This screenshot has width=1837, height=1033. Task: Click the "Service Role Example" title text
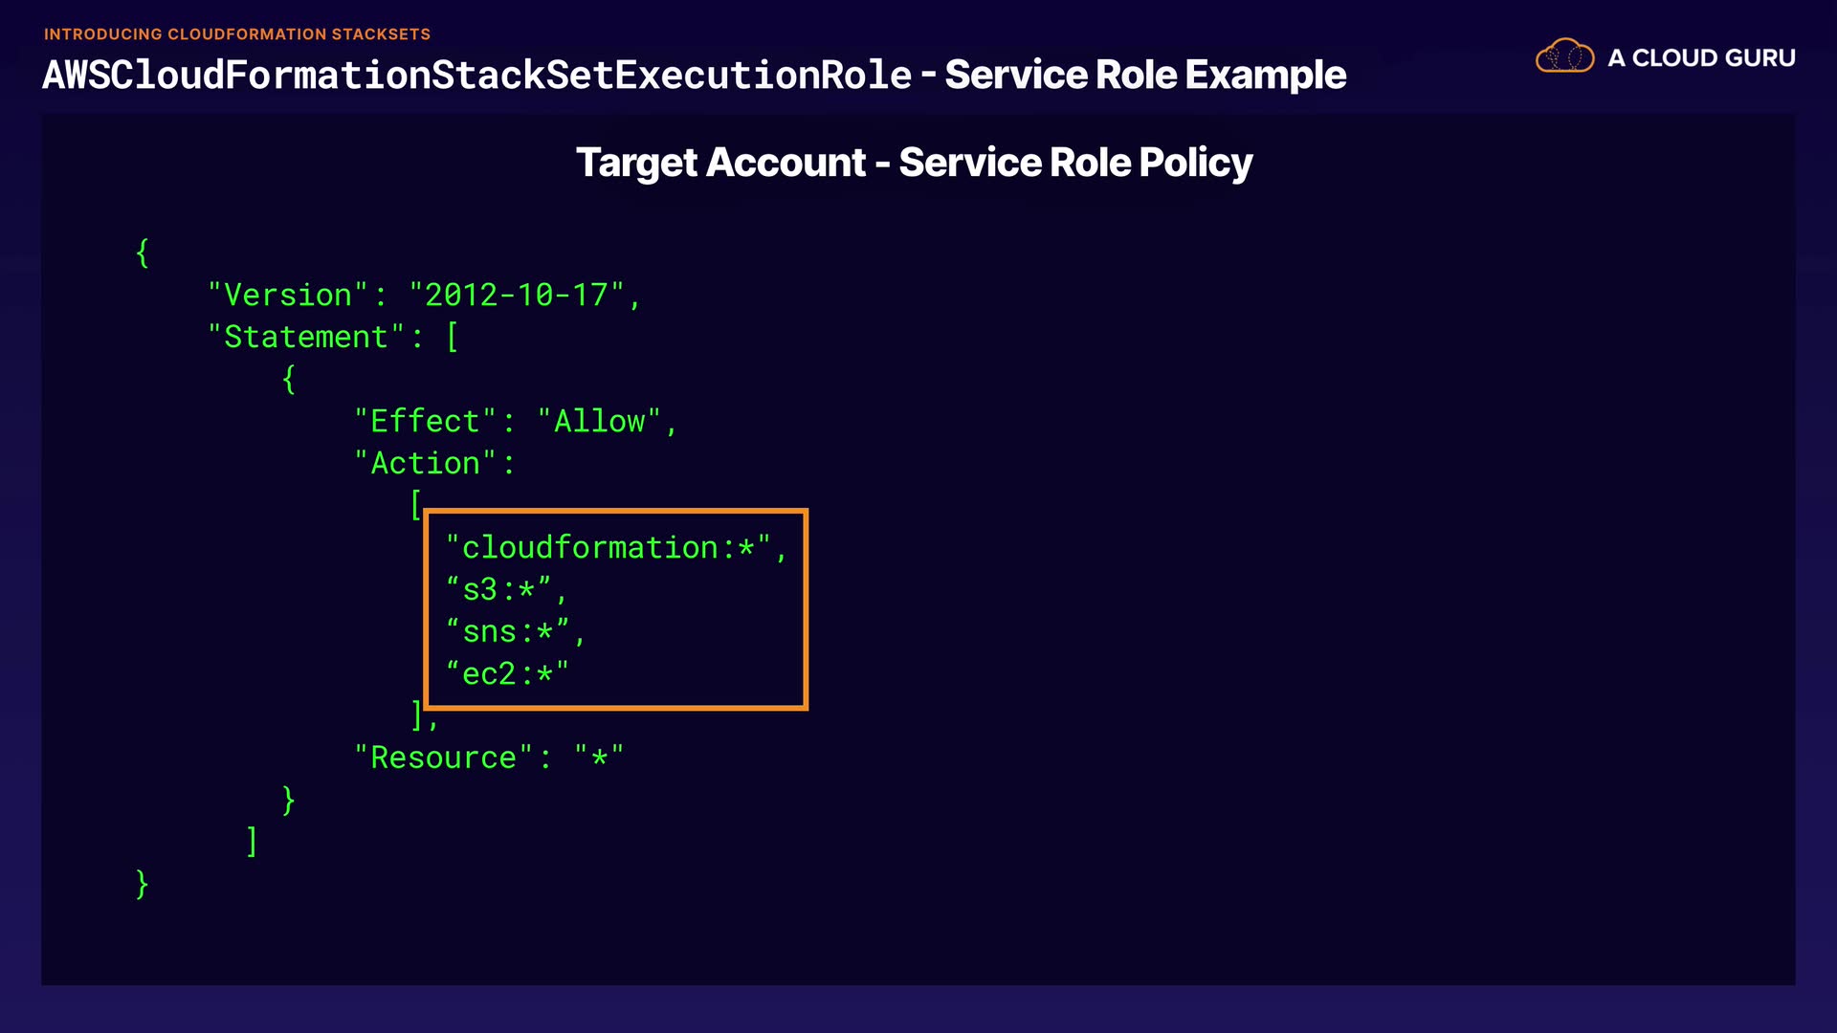point(1145,75)
